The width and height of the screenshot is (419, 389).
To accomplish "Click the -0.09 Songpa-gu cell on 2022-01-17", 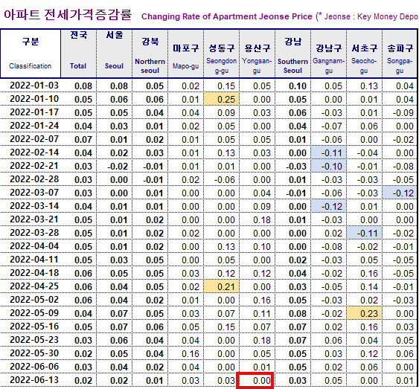I will 400,112.
